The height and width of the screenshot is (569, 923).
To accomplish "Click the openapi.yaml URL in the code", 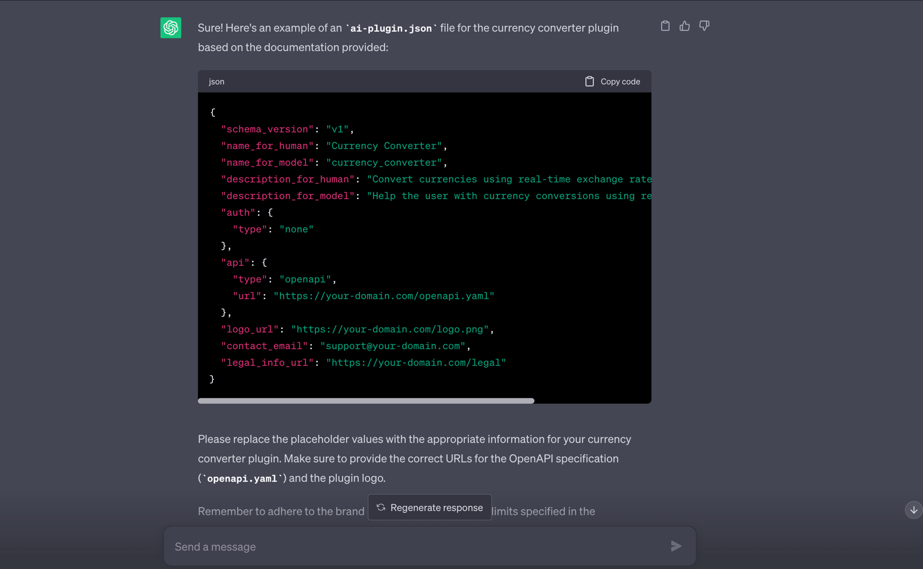I will pyautogui.click(x=384, y=296).
